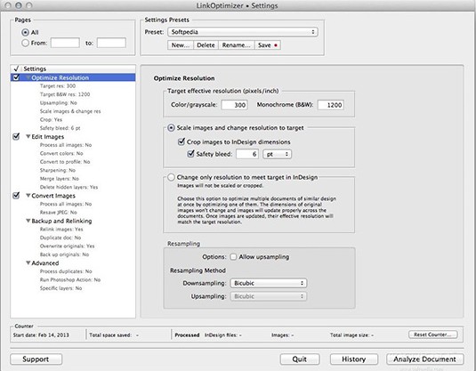The width and height of the screenshot is (476, 371).
Task: Collapse the Edit Images disclosure triangle
Action: tap(28, 137)
